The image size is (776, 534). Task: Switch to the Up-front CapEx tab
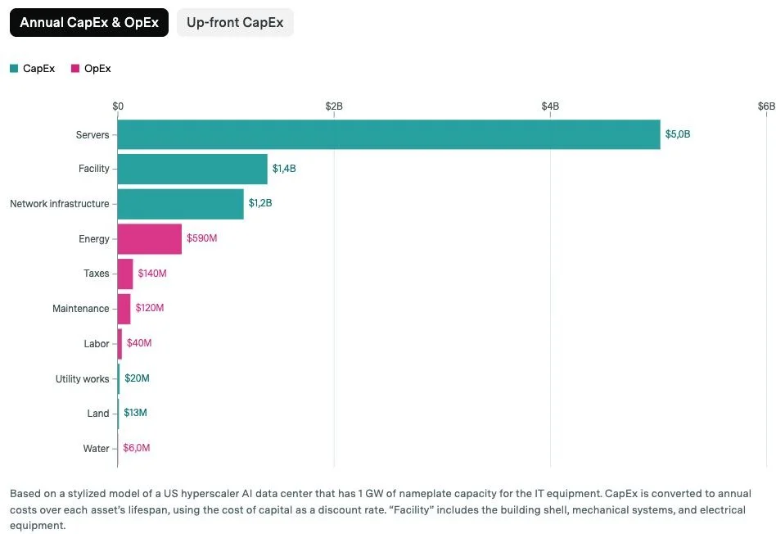pyautogui.click(x=235, y=22)
